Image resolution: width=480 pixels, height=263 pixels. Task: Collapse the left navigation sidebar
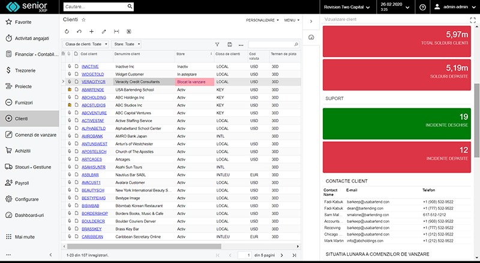[x=50, y=255]
